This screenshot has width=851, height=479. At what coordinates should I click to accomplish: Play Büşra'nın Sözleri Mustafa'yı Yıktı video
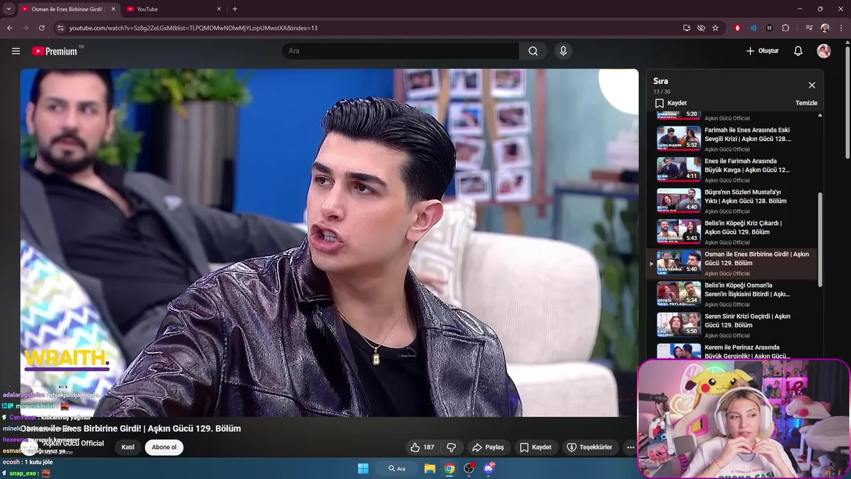point(731,201)
